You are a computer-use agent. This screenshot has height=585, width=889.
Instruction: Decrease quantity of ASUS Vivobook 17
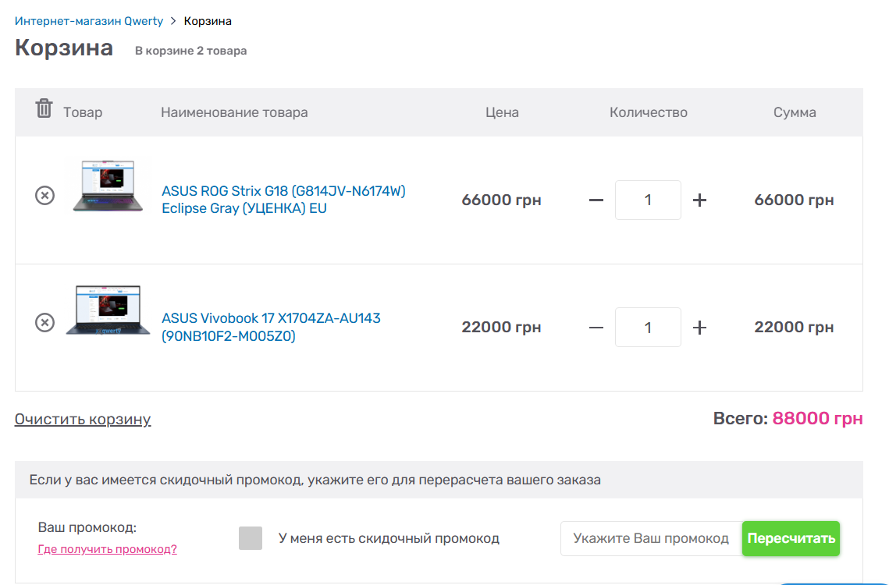596,328
